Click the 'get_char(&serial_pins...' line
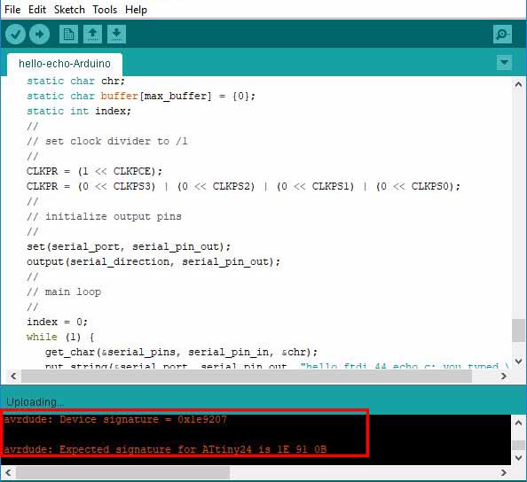This screenshot has width=527, height=482. click(181, 352)
